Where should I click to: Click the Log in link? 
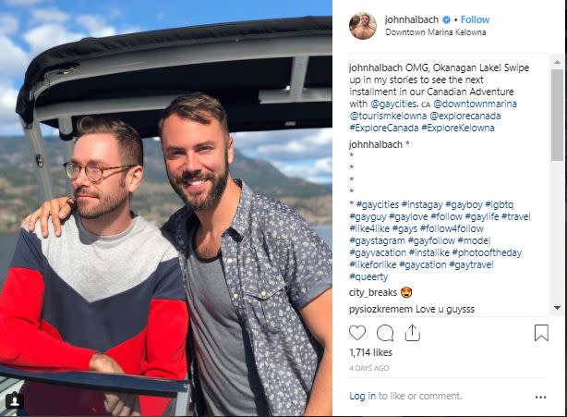[x=362, y=396]
